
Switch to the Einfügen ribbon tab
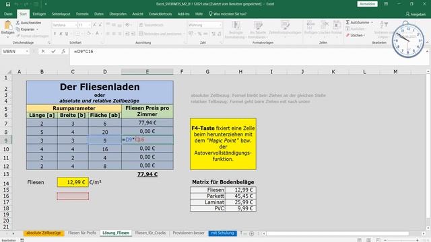click(39, 14)
